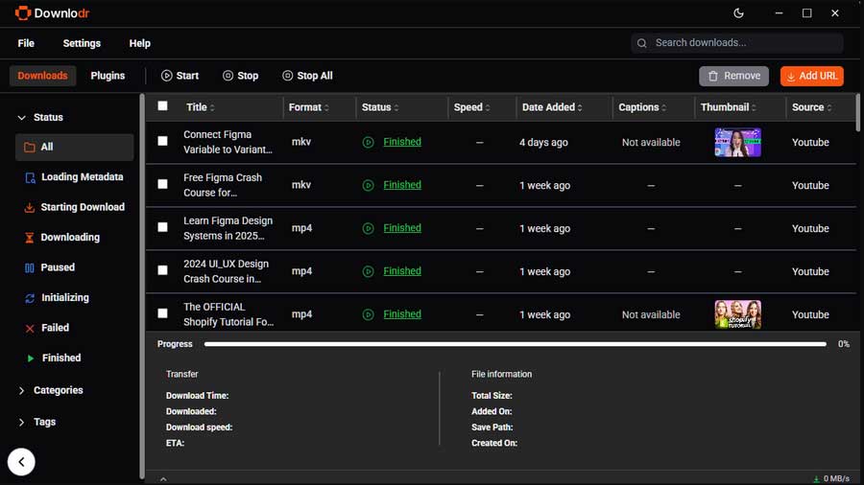This screenshot has width=864, height=485.
Task: Show Failed downloads filter
Action: pyautogui.click(x=74, y=328)
